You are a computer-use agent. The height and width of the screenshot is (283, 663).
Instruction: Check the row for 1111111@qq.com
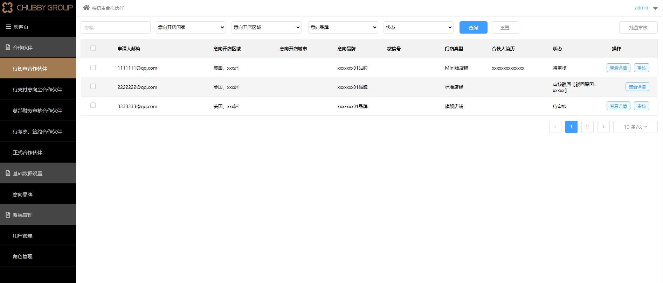93,68
